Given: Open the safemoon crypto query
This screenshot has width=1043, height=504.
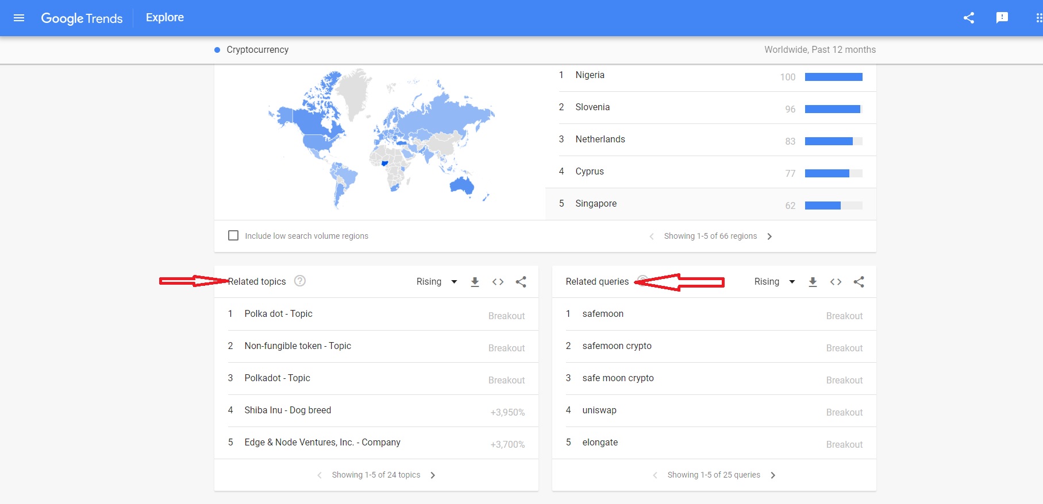Looking at the screenshot, I should pyautogui.click(x=714, y=346).
